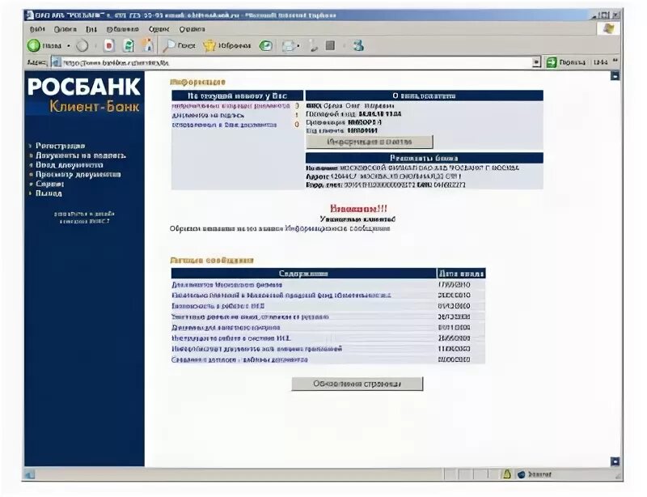Image resolution: width=647 pixels, height=497 pixels.
Task: Click the account information grey button
Action: [x=370, y=142]
